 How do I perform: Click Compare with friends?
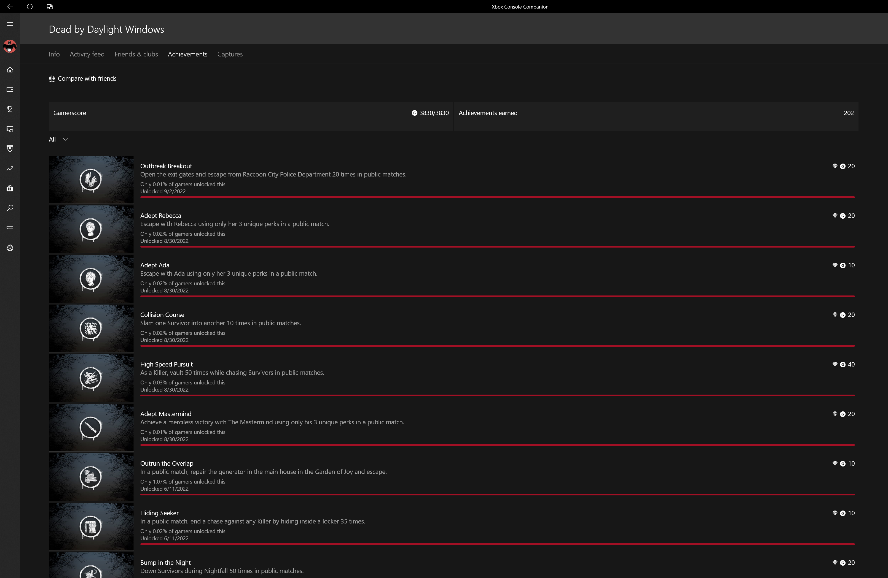[x=82, y=79]
